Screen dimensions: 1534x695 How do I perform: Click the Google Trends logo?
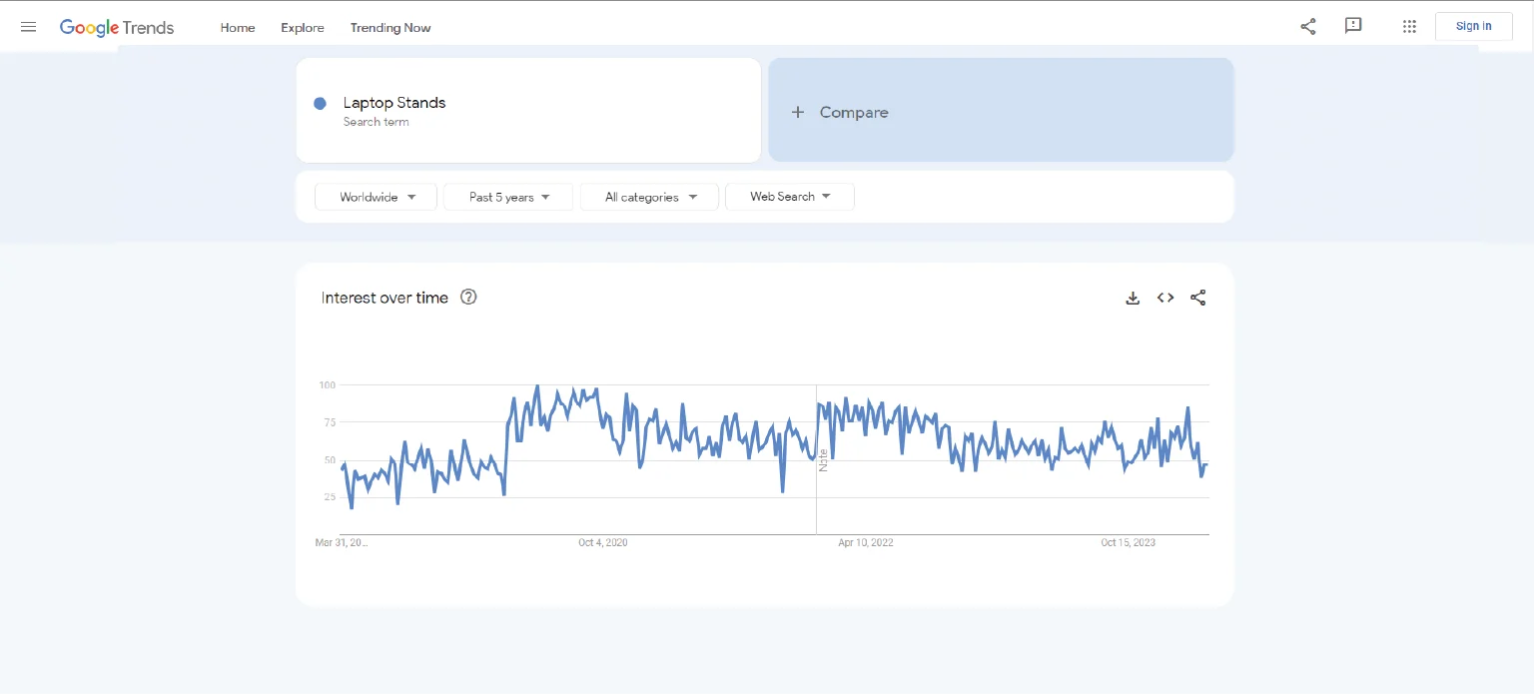117,27
